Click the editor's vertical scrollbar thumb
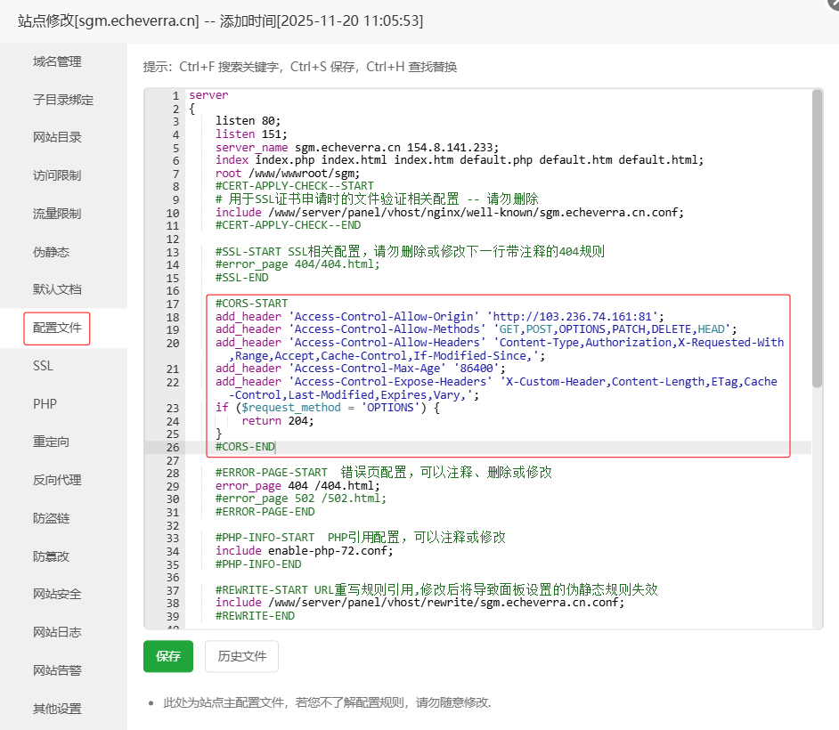The image size is (839, 730). click(817, 240)
